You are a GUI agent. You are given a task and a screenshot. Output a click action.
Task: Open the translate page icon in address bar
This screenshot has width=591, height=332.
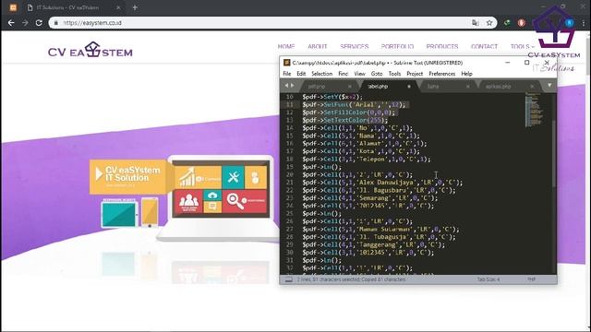[x=476, y=23]
